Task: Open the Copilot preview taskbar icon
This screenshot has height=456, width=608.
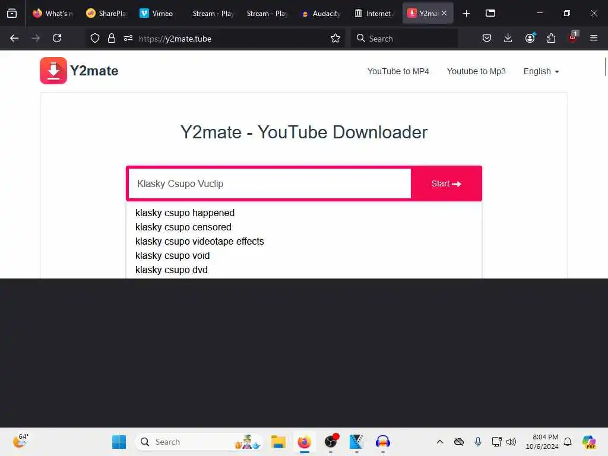Action: click(x=589, y=442)
